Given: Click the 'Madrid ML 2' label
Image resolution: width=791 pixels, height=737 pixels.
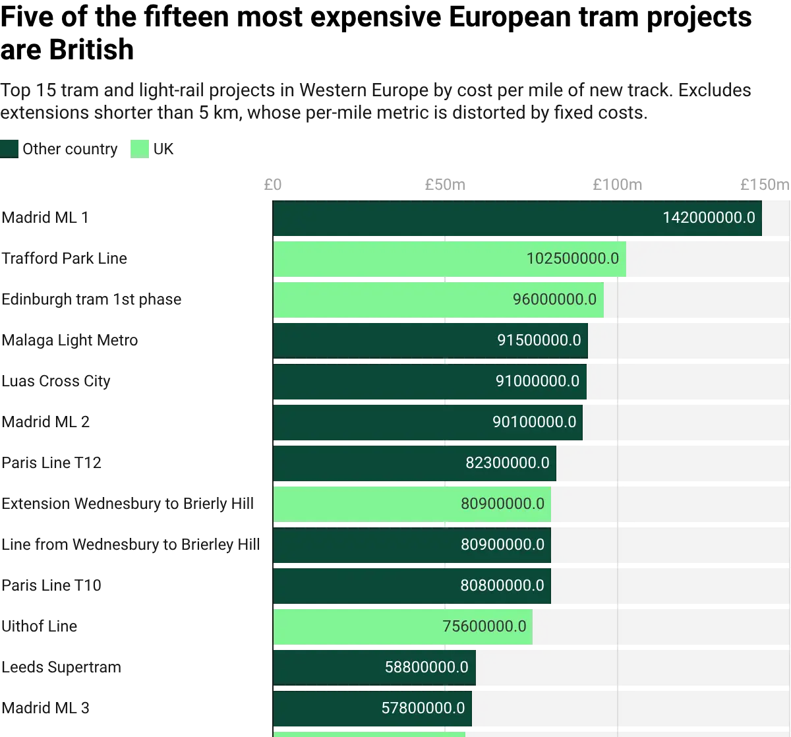Looking at the screenshot, I should [x=45, y=422].
